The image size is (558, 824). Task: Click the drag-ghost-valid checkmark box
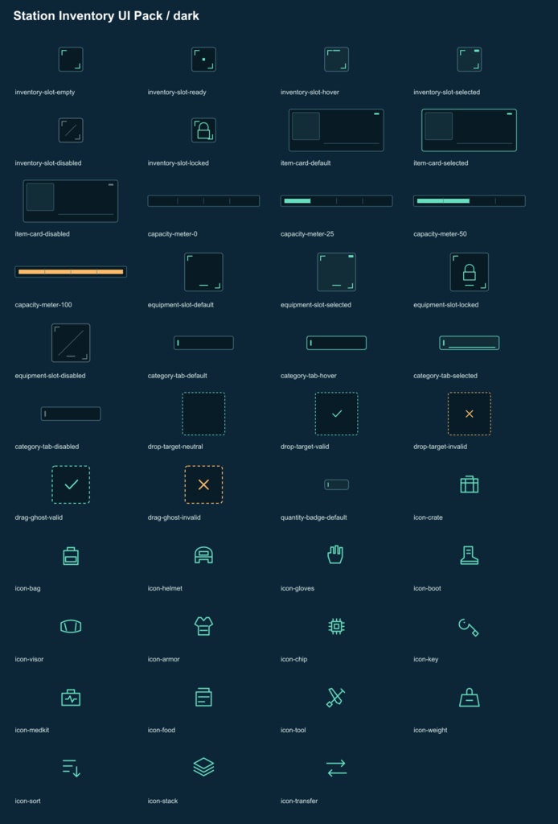[71, 484]
